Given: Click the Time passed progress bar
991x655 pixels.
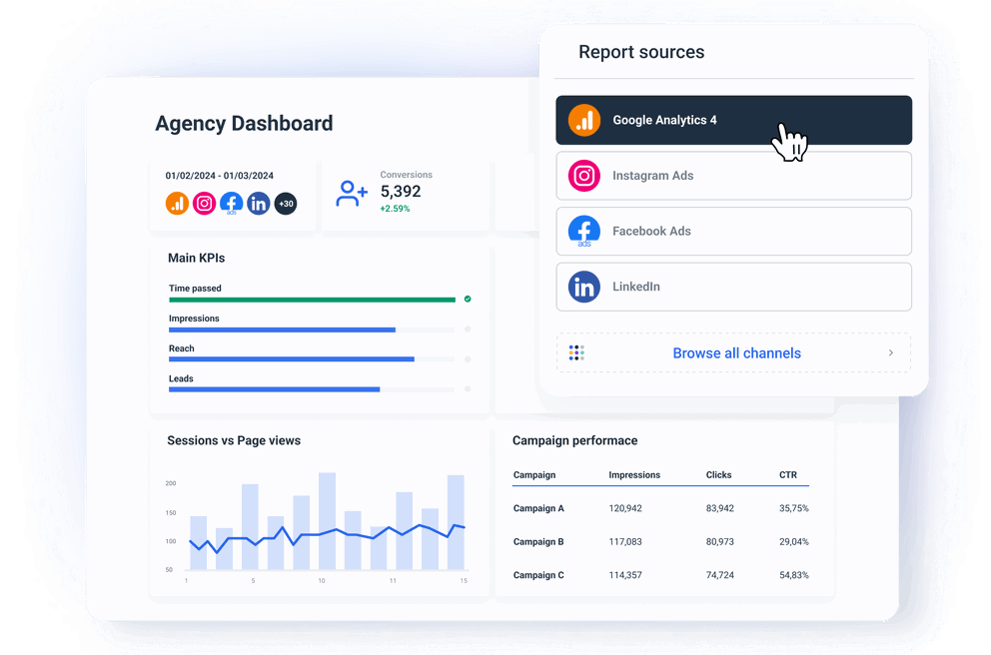Looking at the screenshot, I should tap(313, 300).
